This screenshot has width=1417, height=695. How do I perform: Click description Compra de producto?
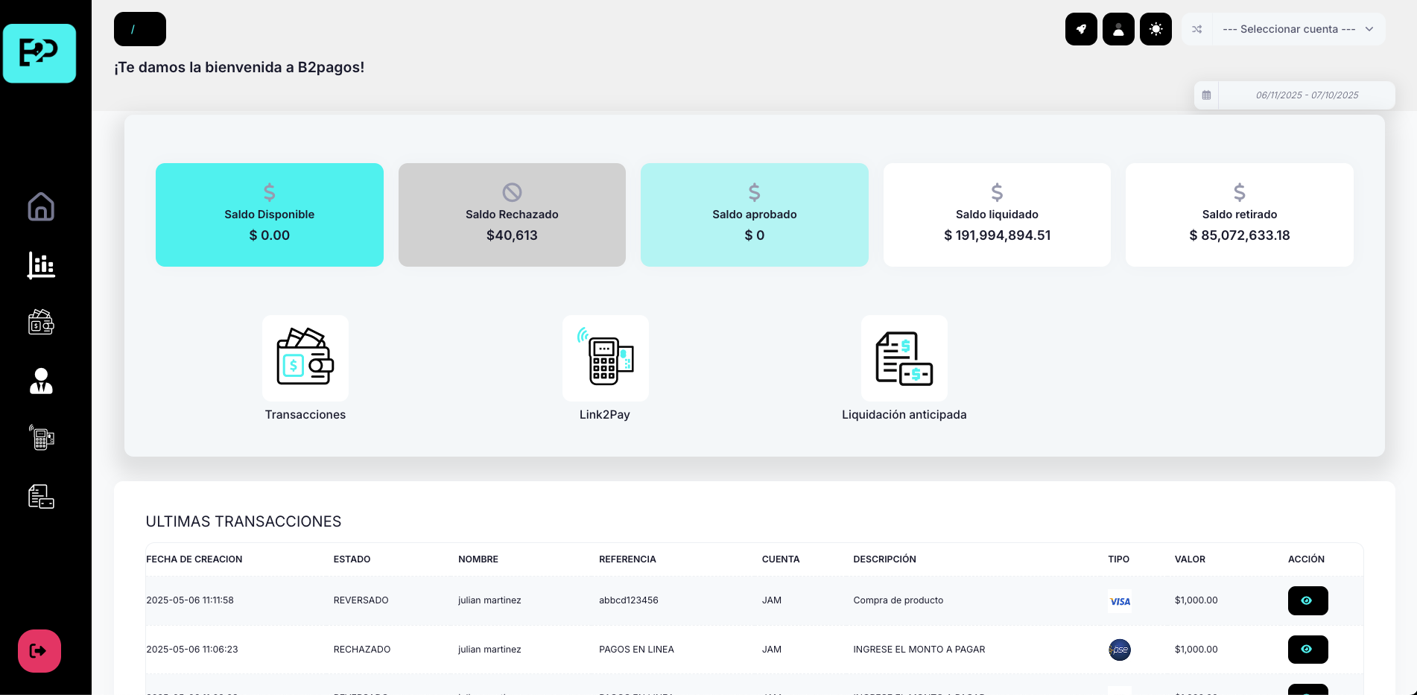(x=898, y=600)
